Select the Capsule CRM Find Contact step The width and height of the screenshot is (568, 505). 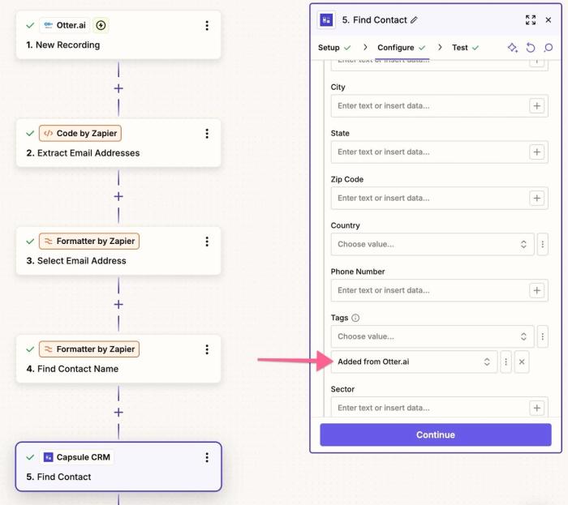(118, 467)
